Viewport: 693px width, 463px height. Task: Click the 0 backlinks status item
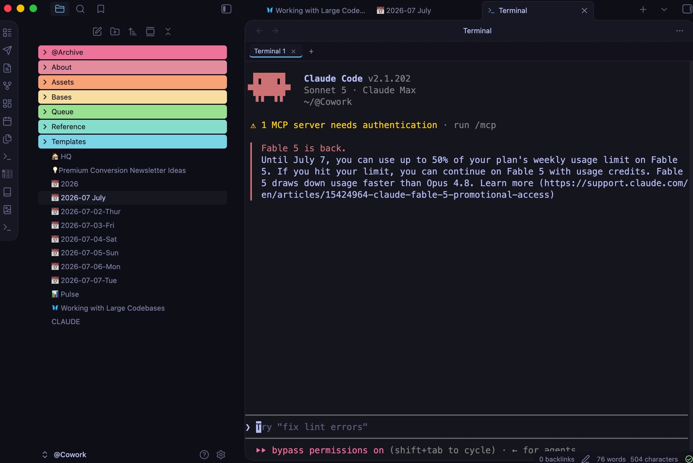coord(556,459)
